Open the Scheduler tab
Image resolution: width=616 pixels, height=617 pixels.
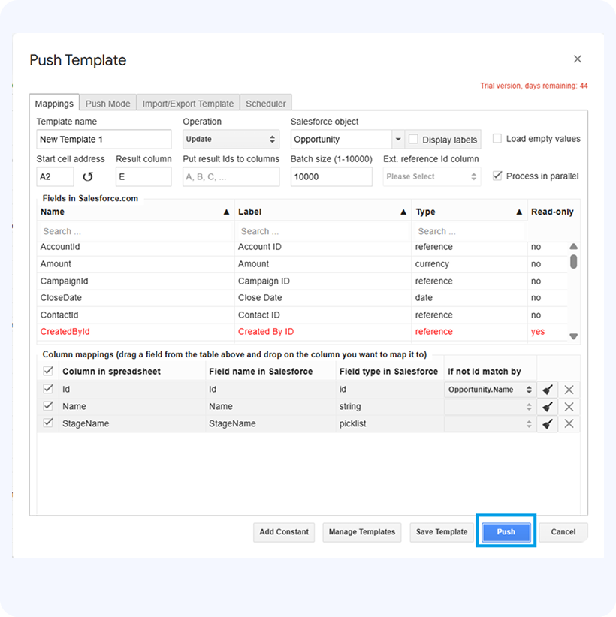point(266,104)
